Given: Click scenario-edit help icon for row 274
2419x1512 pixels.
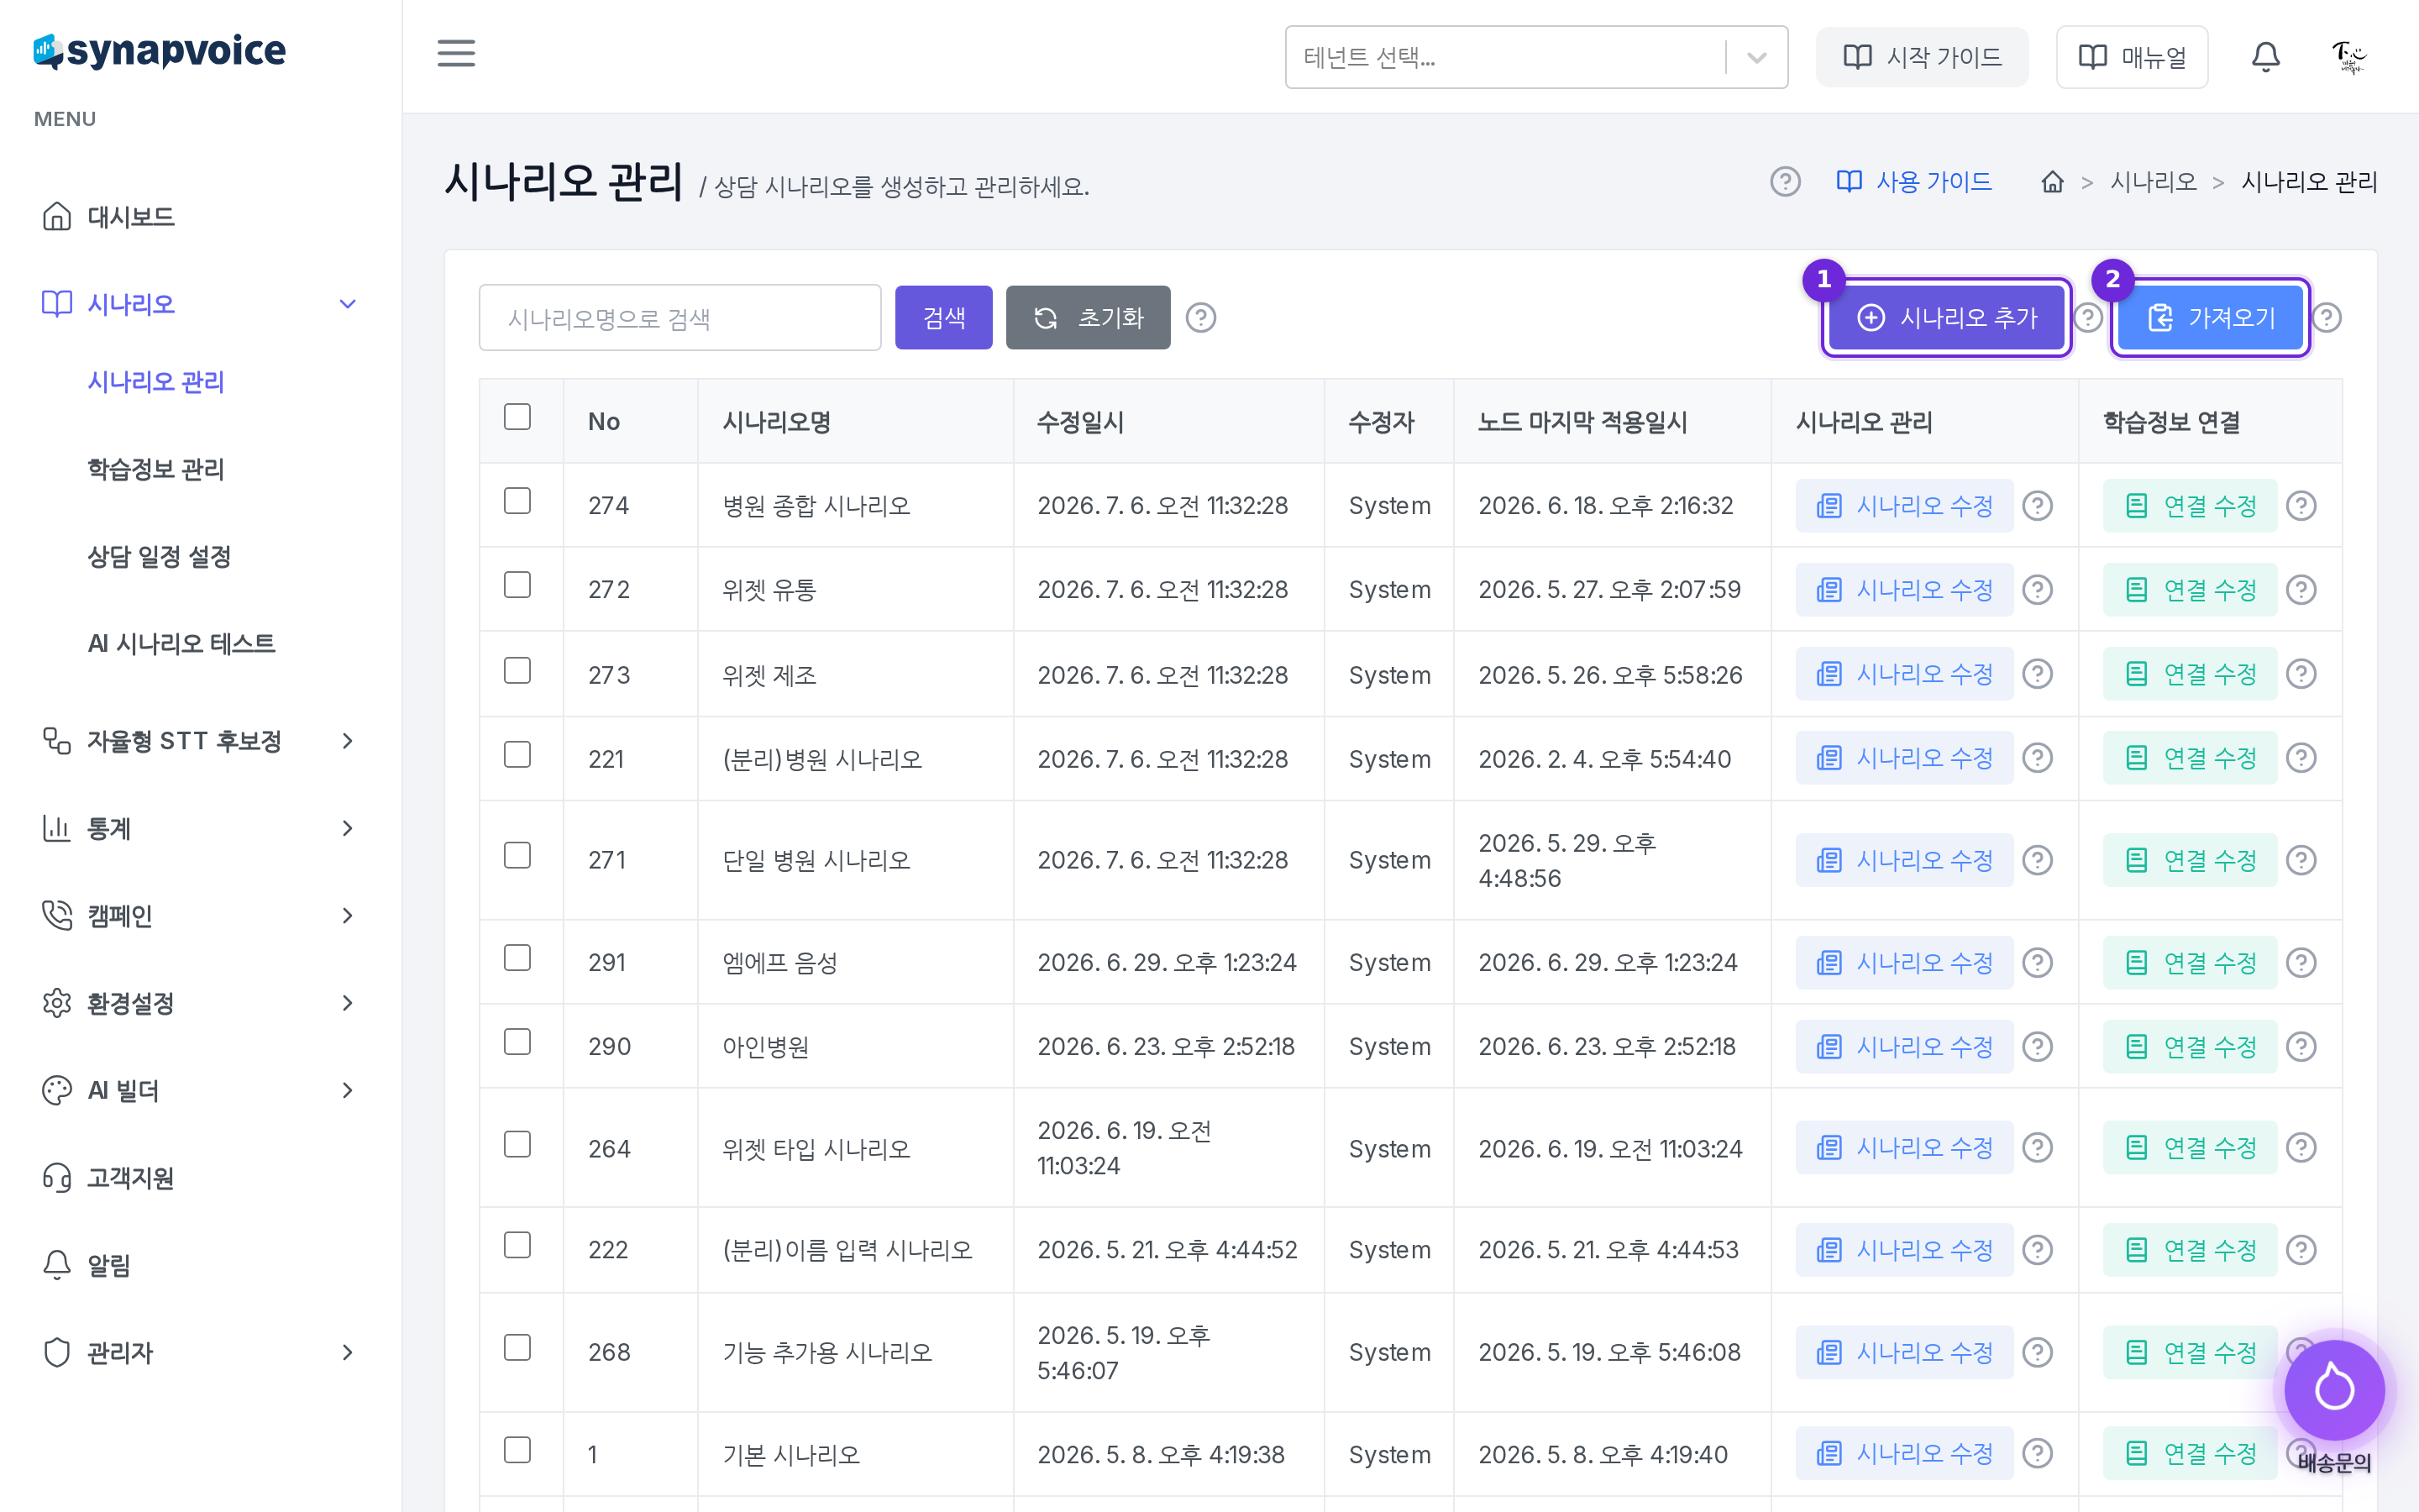Looking at the screenshot, I should (2037, 506).
